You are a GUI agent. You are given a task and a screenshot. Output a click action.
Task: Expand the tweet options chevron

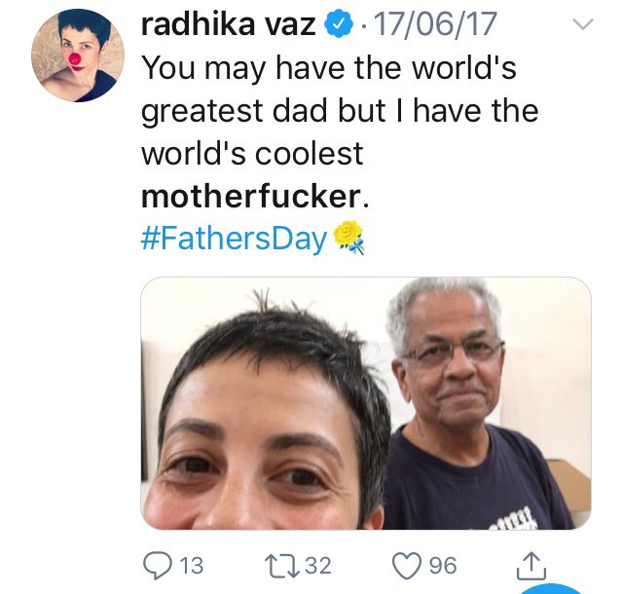coord(583,27)
